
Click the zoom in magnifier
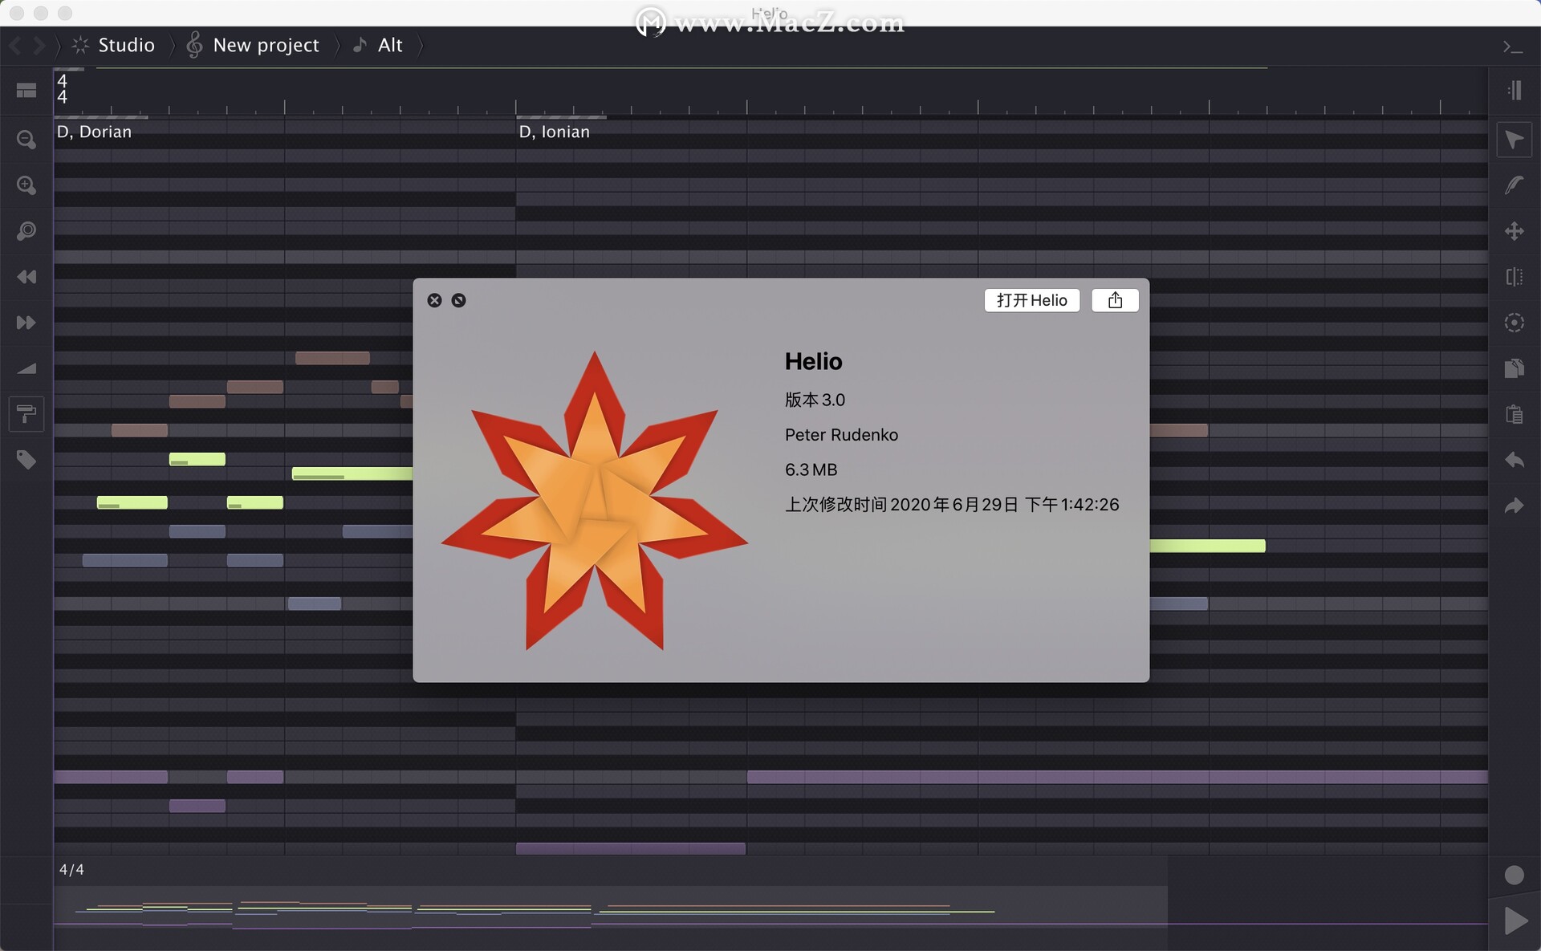[26, 185]
